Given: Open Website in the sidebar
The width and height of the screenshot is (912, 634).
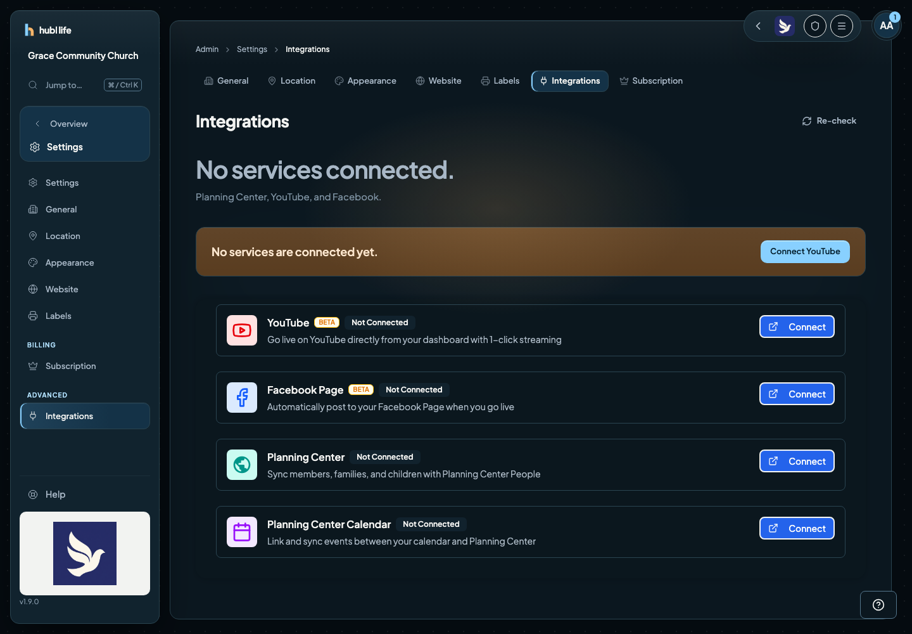Looking at the screenshot, I should tap(85, 289).
